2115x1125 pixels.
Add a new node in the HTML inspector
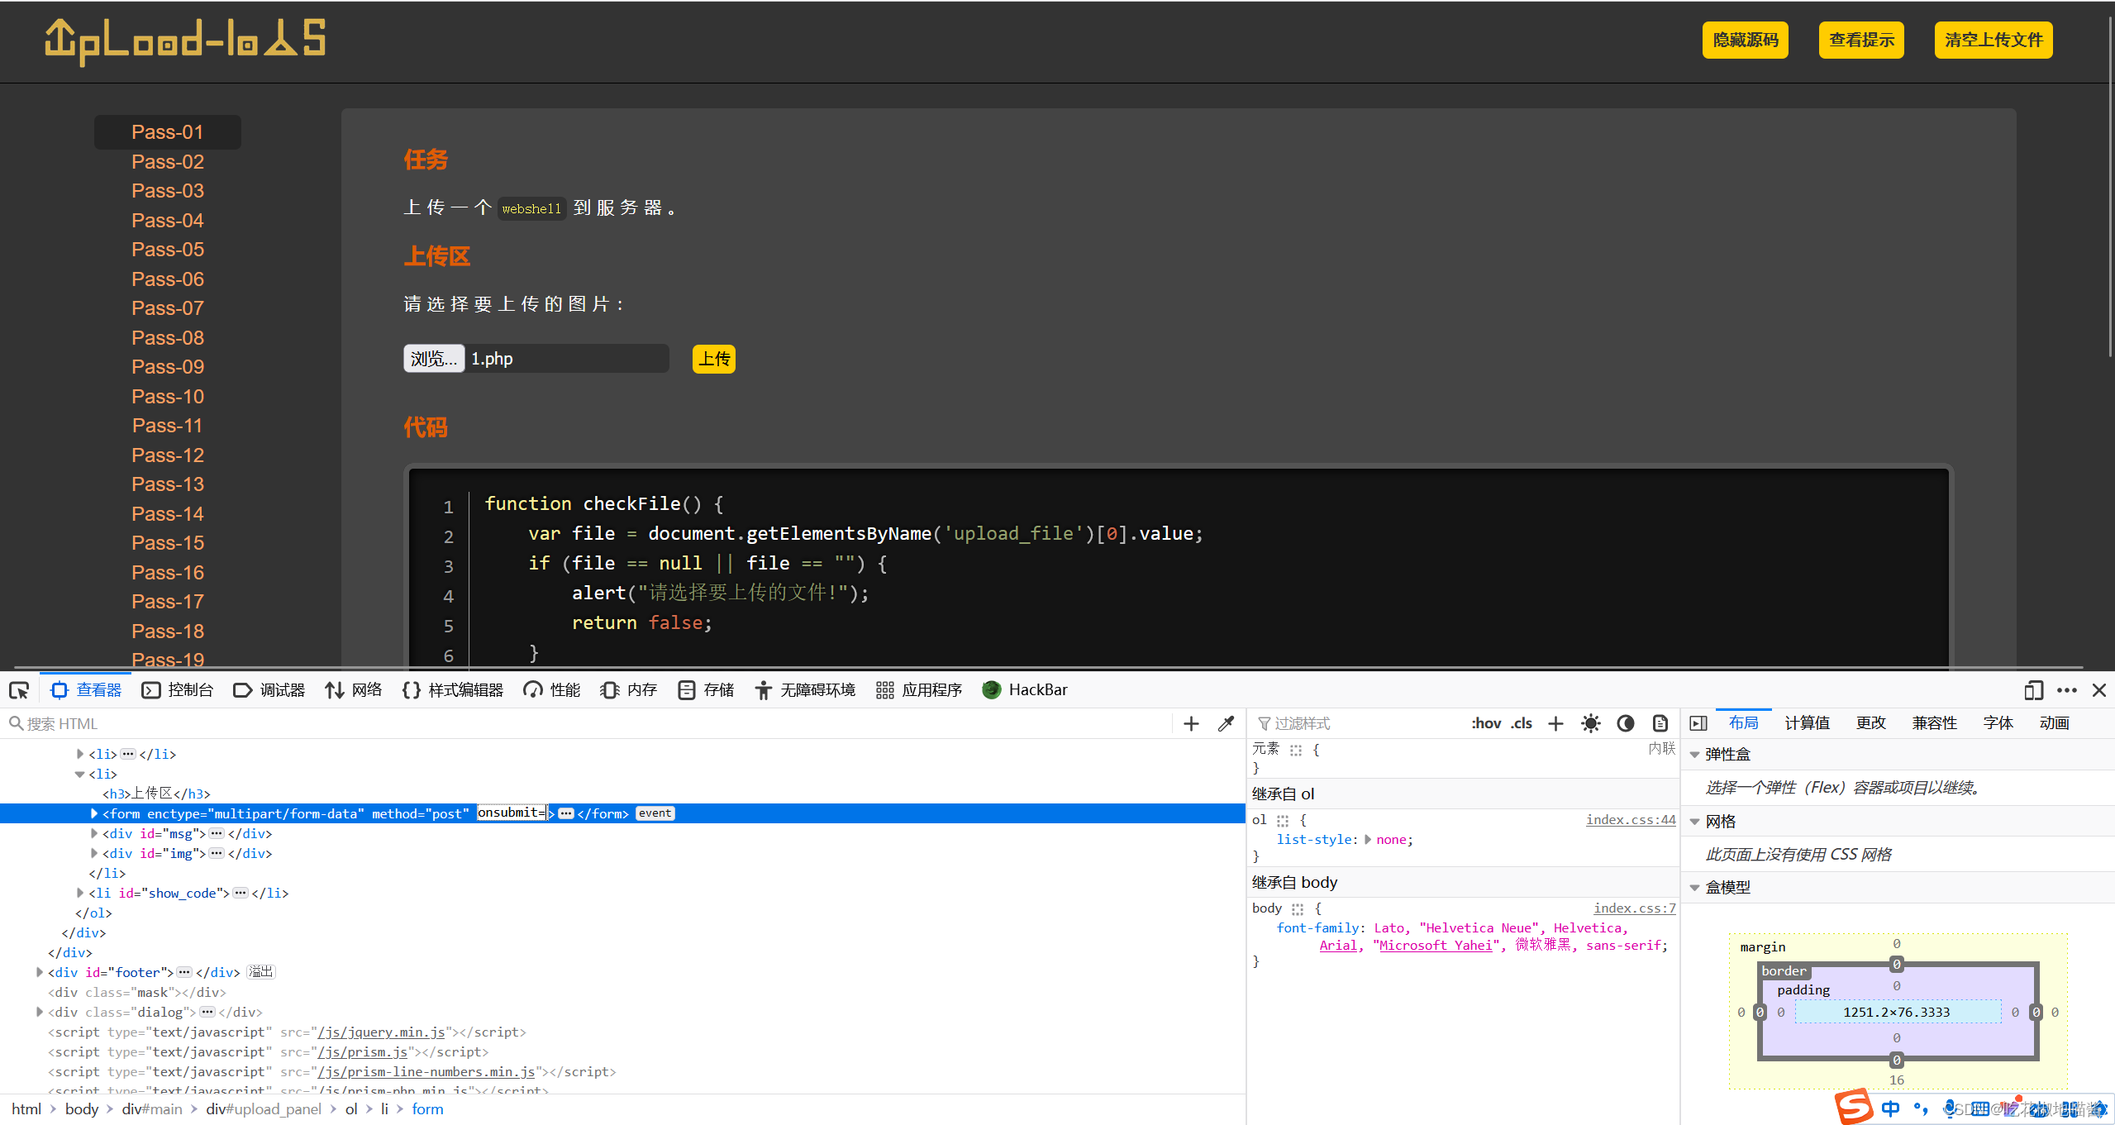(1191, 724)
